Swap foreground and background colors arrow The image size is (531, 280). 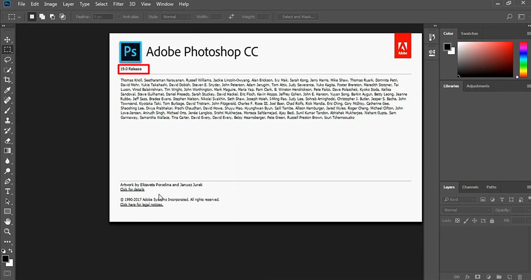point(11,251)
